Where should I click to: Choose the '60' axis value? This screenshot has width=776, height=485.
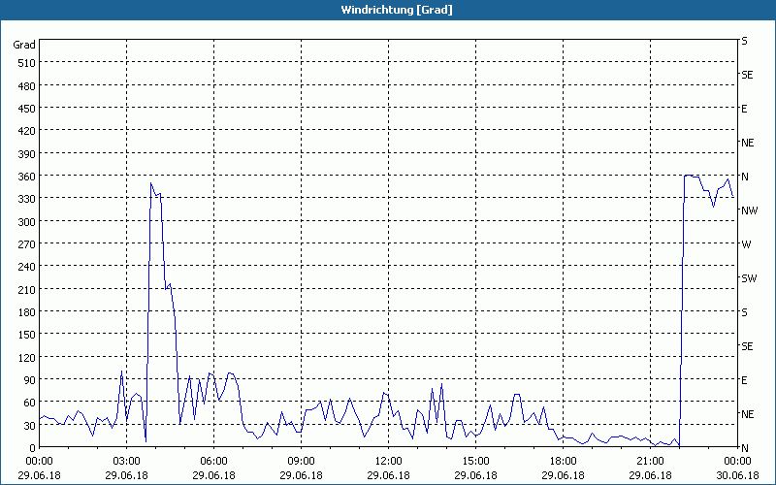coord(29,403)
